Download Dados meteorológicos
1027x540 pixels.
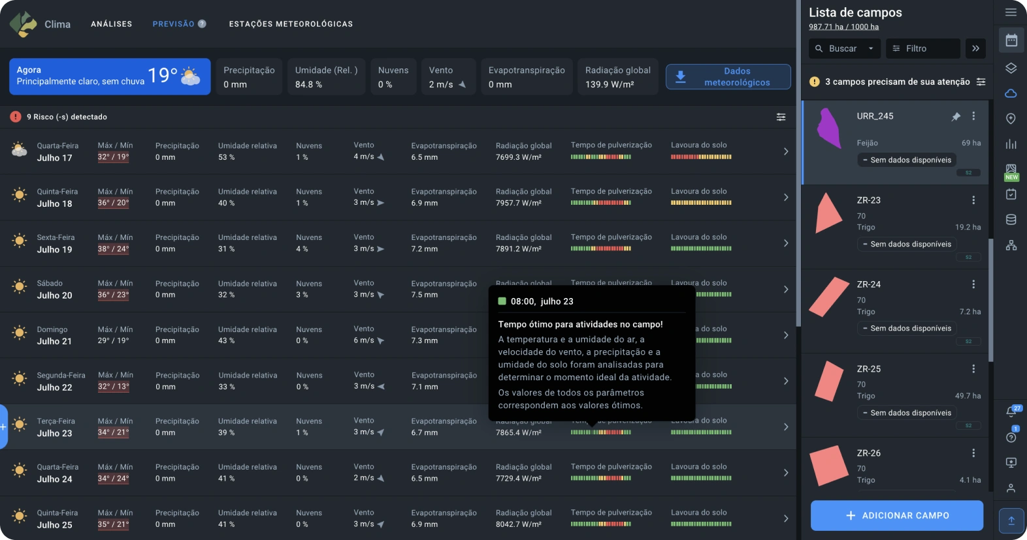point(728,77)
